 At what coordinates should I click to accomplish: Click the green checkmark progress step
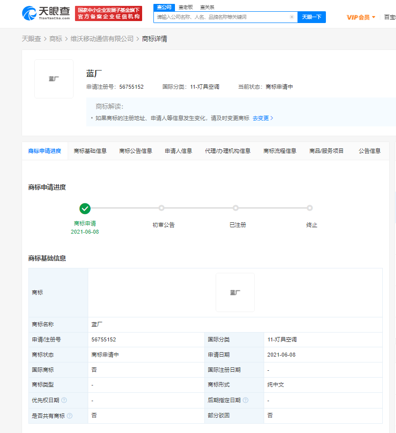pyautogui.click(x=85, y=208)
